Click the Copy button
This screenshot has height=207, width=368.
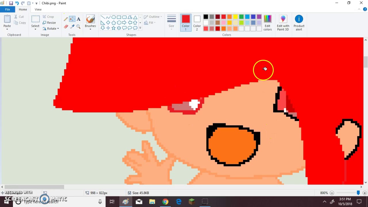point(20,23)
